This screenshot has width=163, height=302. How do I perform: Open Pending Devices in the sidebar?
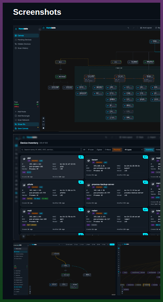point(26,40)
